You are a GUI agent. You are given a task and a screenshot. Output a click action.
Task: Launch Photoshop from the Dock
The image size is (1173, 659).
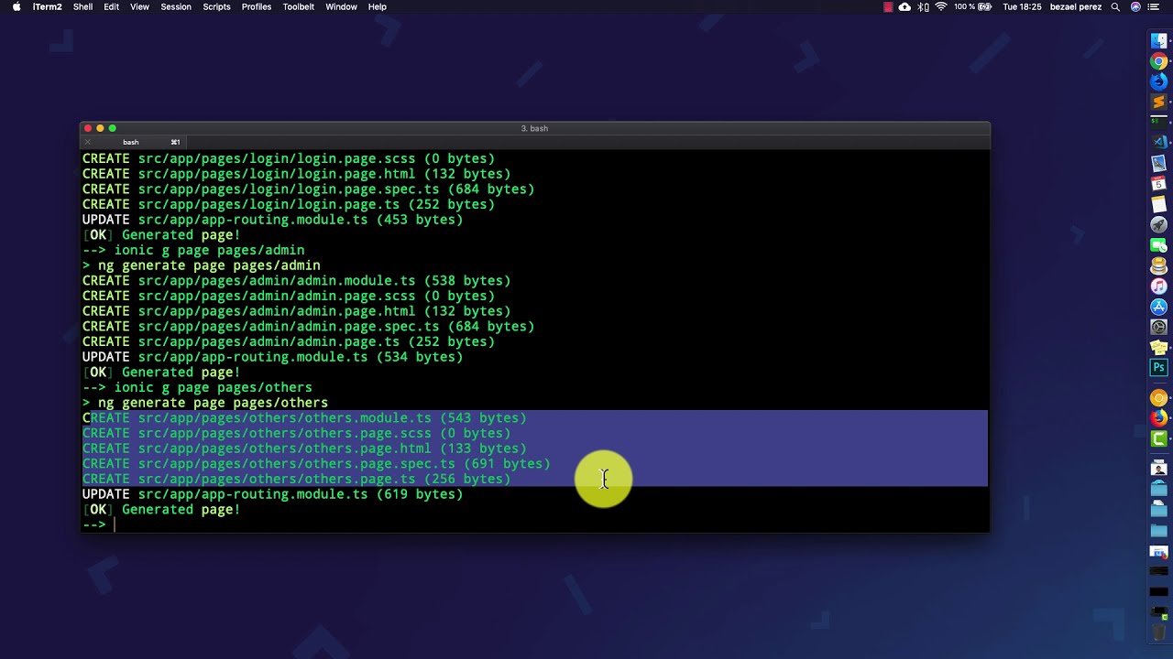(1159, 368)
